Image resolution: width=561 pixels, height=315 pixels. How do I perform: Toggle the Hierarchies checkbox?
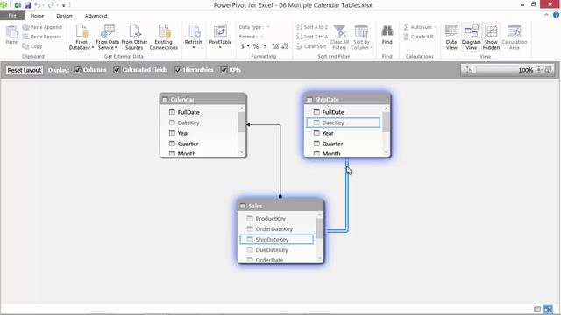point(178,70)
